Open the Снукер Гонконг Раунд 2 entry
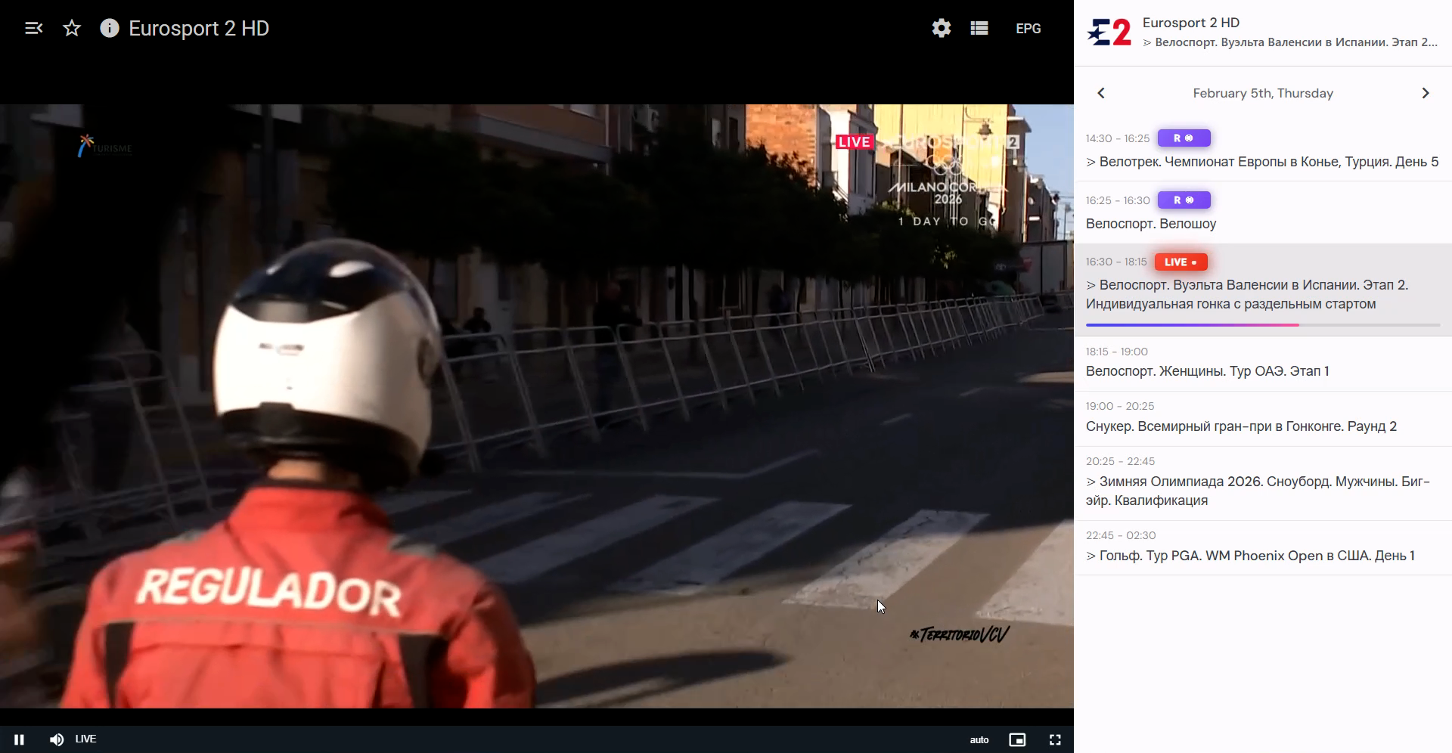 tap(1263, 419)
